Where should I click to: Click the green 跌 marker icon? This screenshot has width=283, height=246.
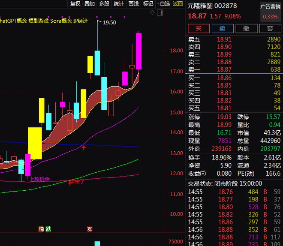click(48, 229)
